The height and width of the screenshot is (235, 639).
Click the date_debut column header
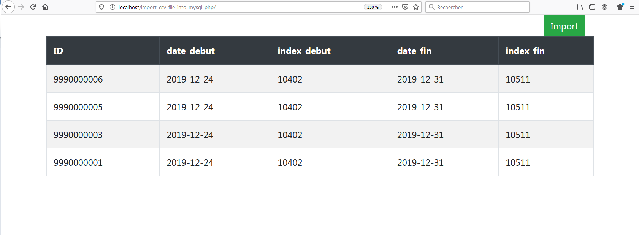(190, 51)
